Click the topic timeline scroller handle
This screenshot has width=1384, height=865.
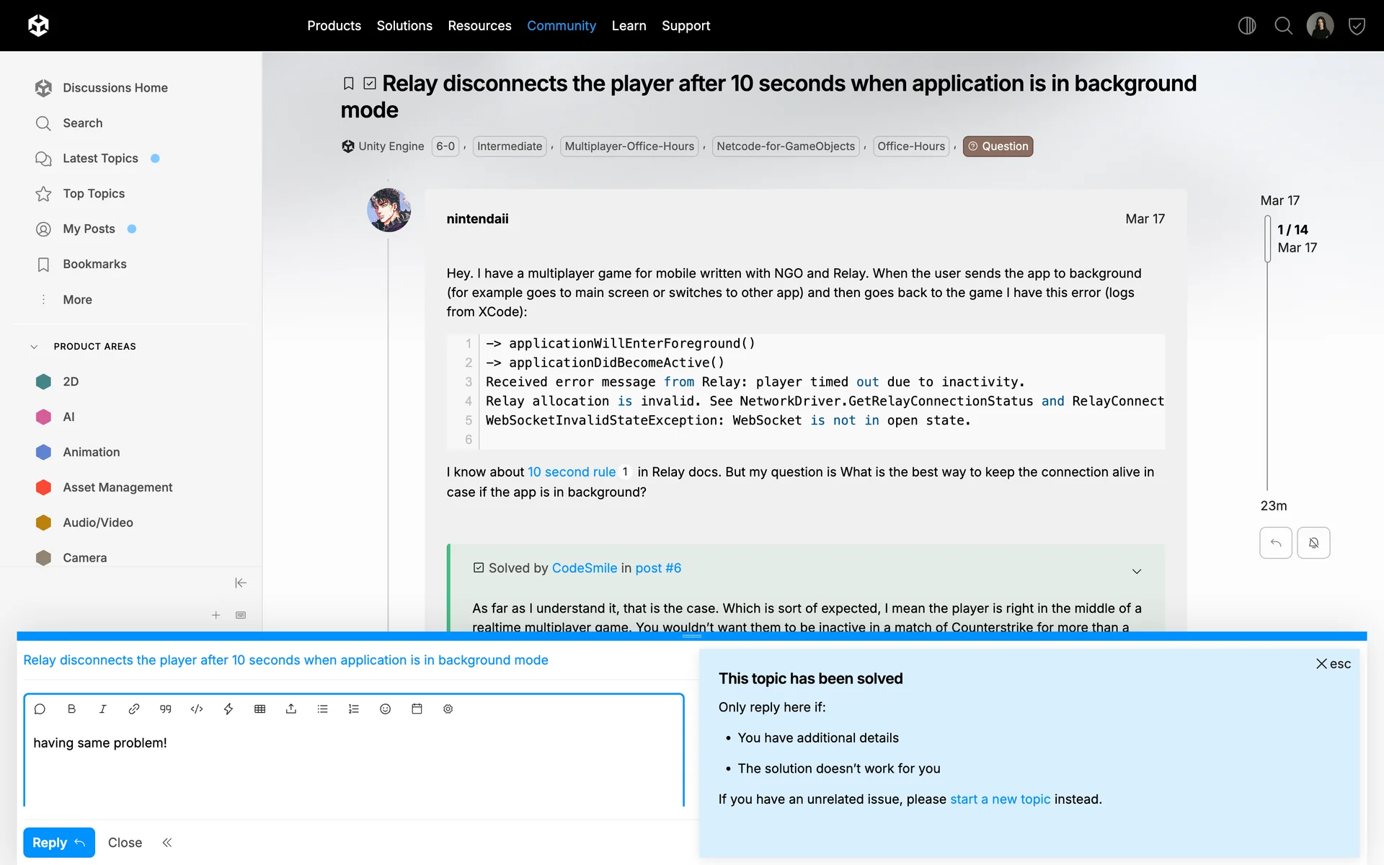point(1268,239)
